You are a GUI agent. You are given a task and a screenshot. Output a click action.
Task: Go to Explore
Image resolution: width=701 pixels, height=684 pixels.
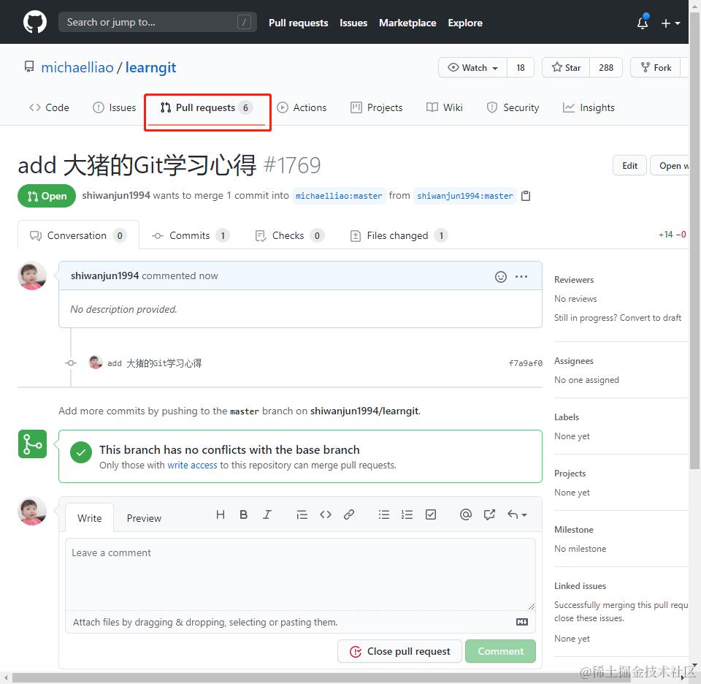point(465,23)
